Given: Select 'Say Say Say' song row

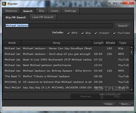Looking at the screenshot, I should [66, 88].
